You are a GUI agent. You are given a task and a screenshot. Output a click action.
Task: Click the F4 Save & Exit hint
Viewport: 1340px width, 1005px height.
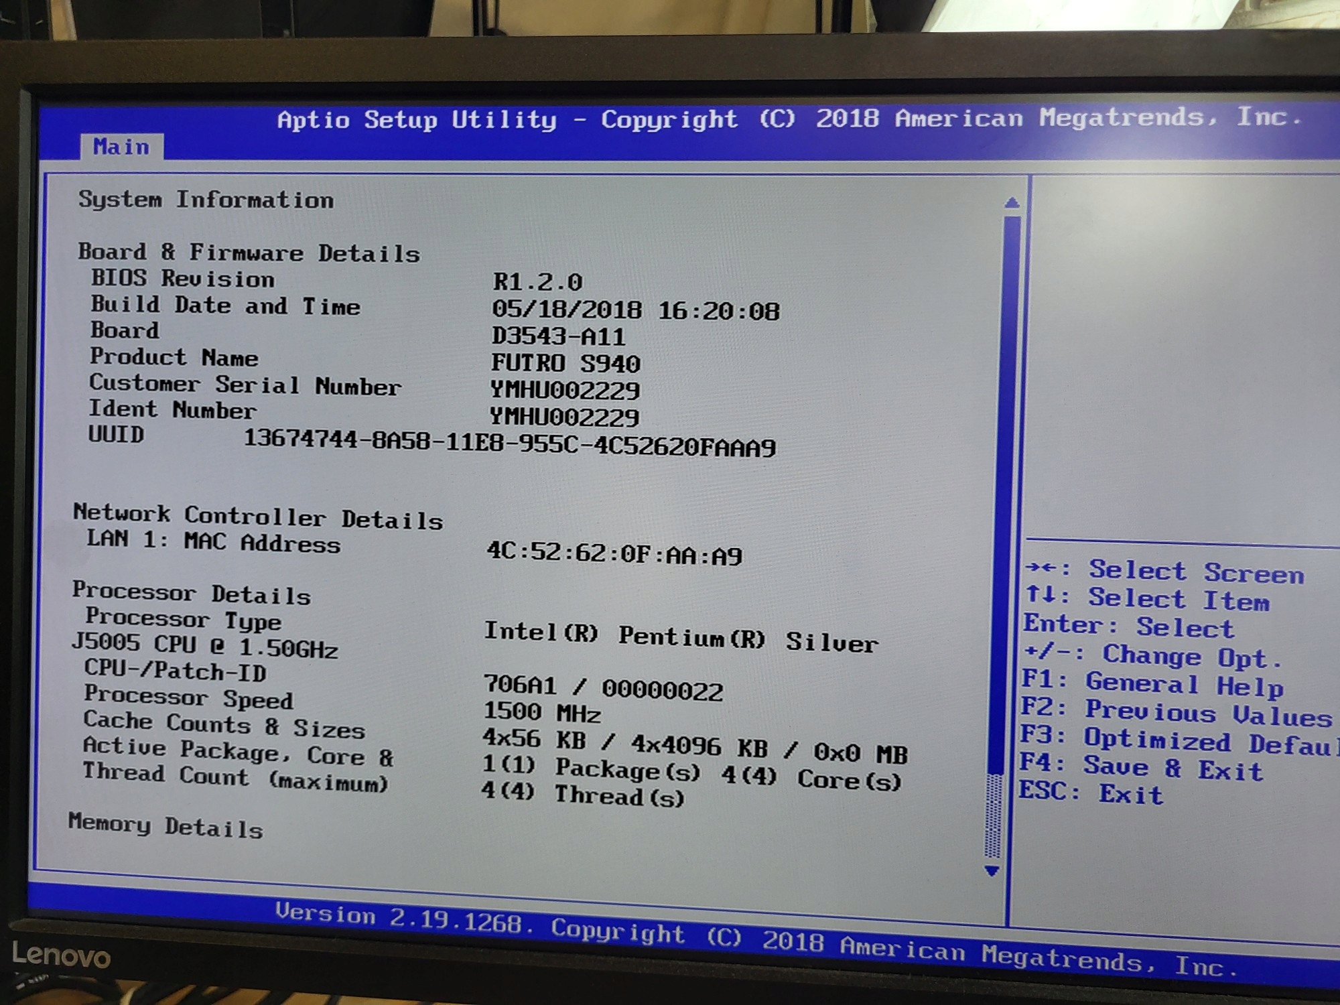coord(1140,767)
